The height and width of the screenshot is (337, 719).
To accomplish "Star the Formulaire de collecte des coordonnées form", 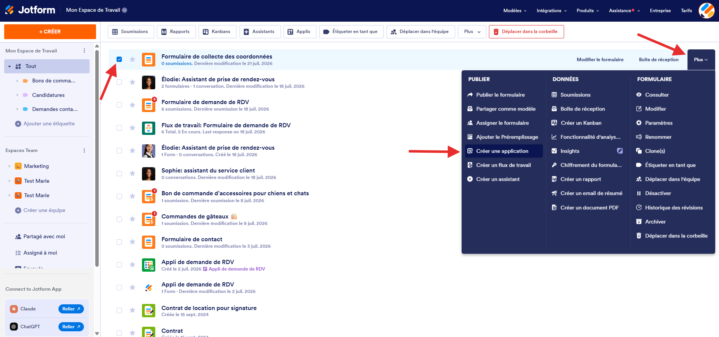I will (132, 59).
